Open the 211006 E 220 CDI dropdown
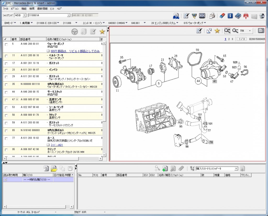Image resolution: width=268 pixels, height=216 pixels. click(x=48, y=23)
